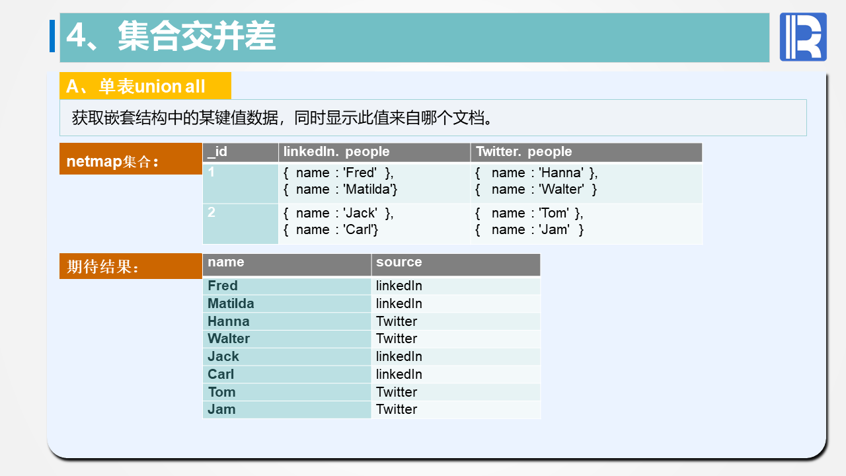Image resolution: width=846 pixels, height=476 pixels.
Task: Click the 'Twitter' source value beside Hanna
Action: point(397,321)
